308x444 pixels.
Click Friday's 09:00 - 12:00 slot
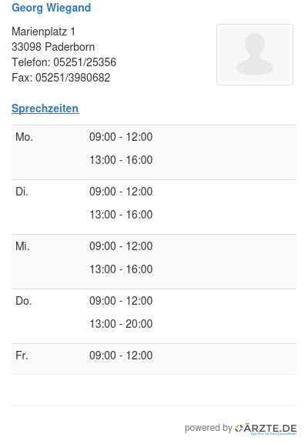(121, 356)
